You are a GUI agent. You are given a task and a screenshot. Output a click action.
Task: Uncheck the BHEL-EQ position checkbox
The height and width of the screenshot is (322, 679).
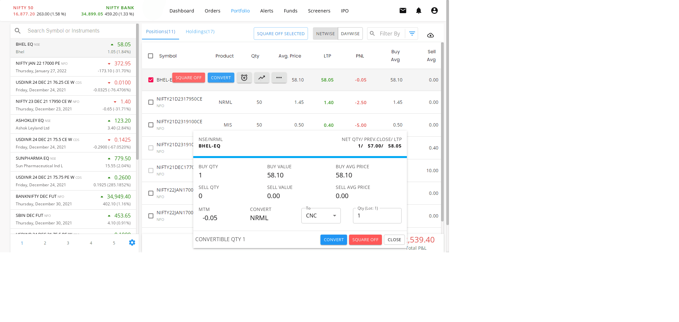(151, 80)
